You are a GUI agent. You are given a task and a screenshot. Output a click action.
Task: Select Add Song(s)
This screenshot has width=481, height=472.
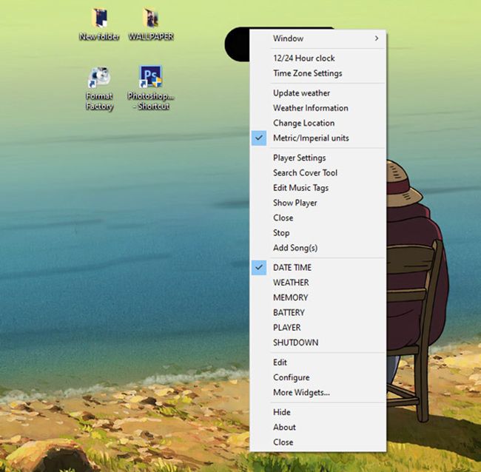[x=317, y=248]
